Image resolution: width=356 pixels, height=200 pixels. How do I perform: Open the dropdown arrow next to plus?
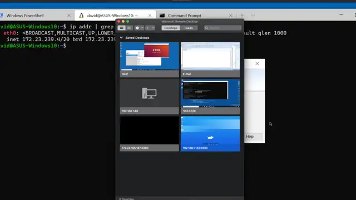click(153, 28)
